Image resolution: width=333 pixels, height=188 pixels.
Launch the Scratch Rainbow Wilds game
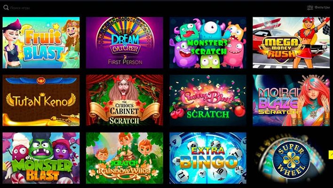click(x=125, y=158)
